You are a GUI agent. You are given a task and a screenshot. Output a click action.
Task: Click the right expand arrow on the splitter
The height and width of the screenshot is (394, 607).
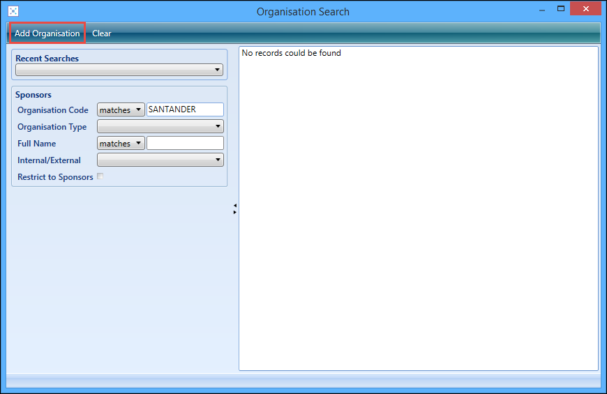[235, 212]
